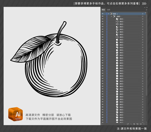Hide the top selected layer via eye icon
Image resolution: width=151 pixels, height=132 pixels.
[103, 14]
